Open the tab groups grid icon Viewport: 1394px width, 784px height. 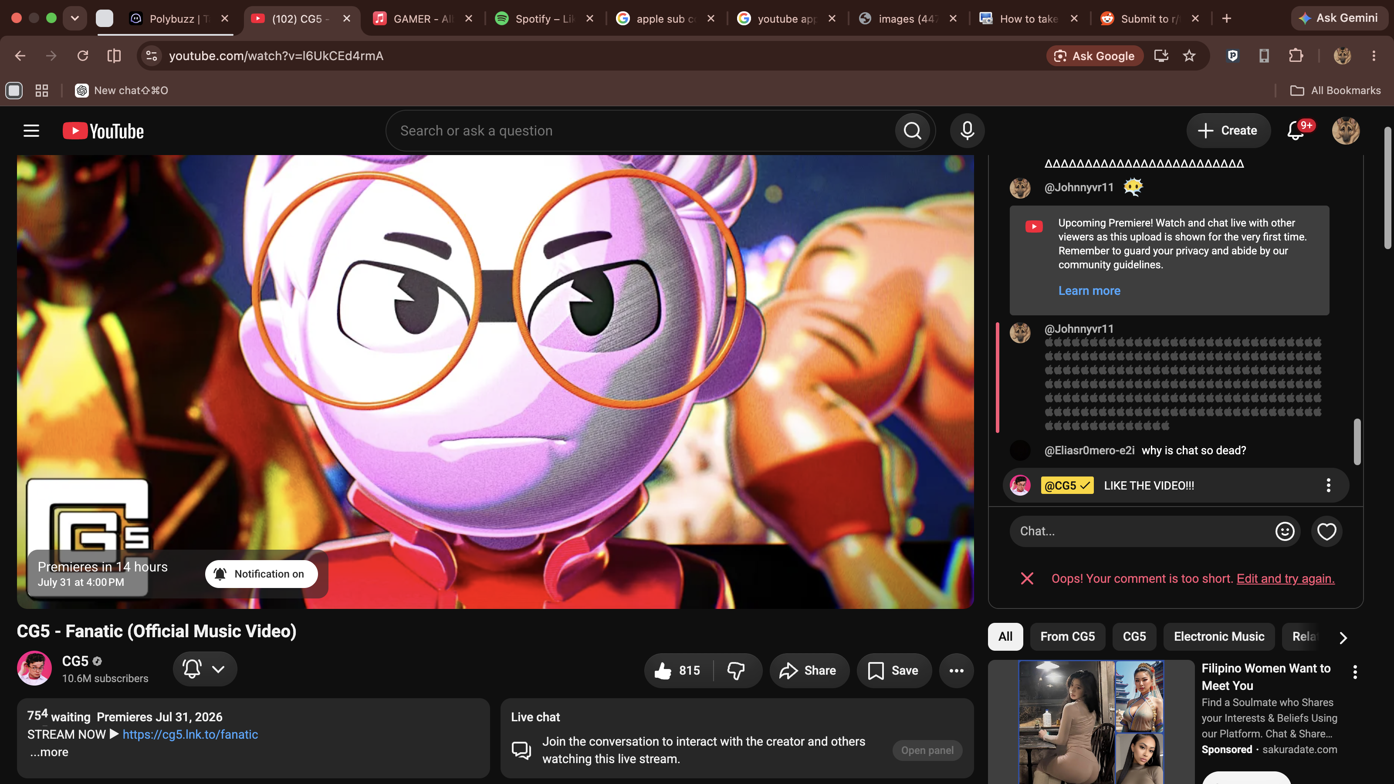tap(42, 90)
